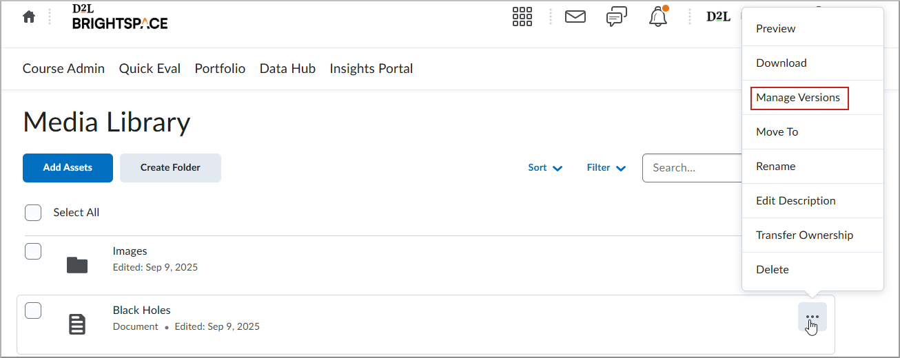Expand the Filter dropdown
This screenshot has height=358, width=900.
pyautogui.click(x=606, y=167)
